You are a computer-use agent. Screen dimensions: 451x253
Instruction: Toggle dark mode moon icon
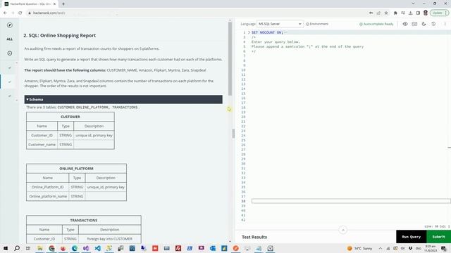[424, 24]
